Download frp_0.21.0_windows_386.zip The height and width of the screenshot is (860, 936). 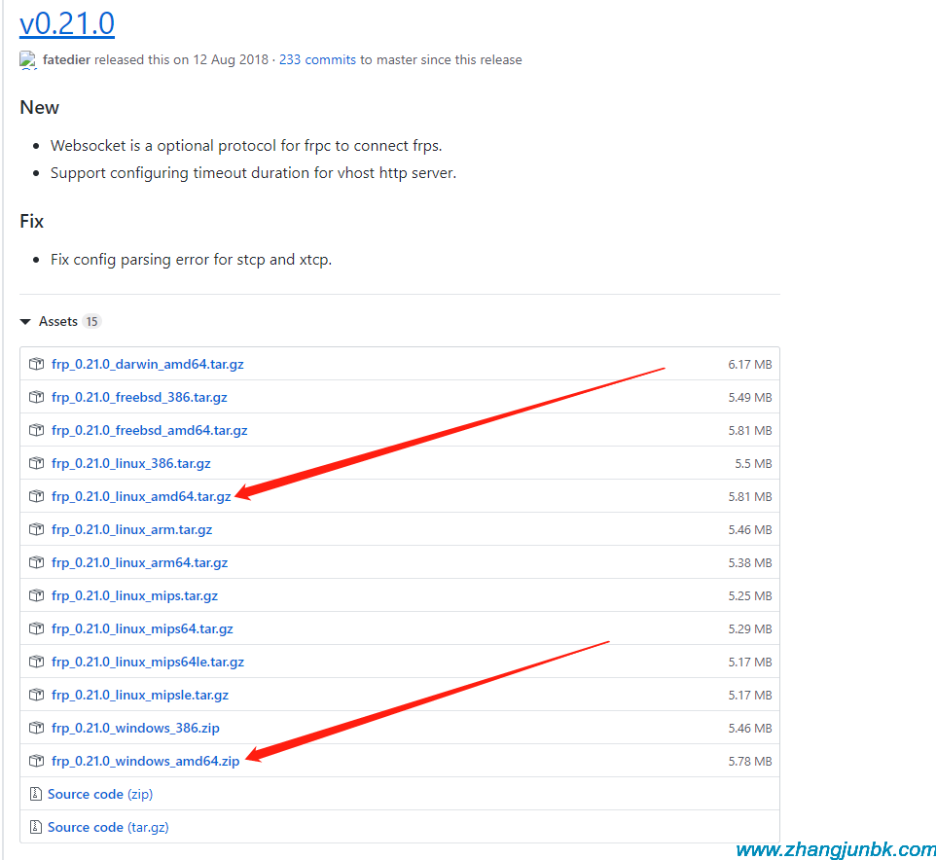(x=135, y=729)
